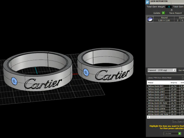184x138 pixels.
Task: Click the Update button
Action: [x=157, y=13]
